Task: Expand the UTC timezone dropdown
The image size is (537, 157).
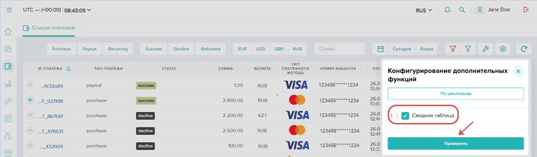Action: point(57,10)
